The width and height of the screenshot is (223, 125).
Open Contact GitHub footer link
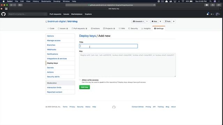[138, 107]
